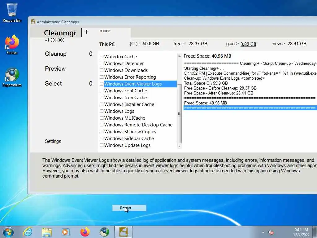Screen dimensions: 317x238
Task: Open Settings in the left panel
Action: tap(53, 141)
